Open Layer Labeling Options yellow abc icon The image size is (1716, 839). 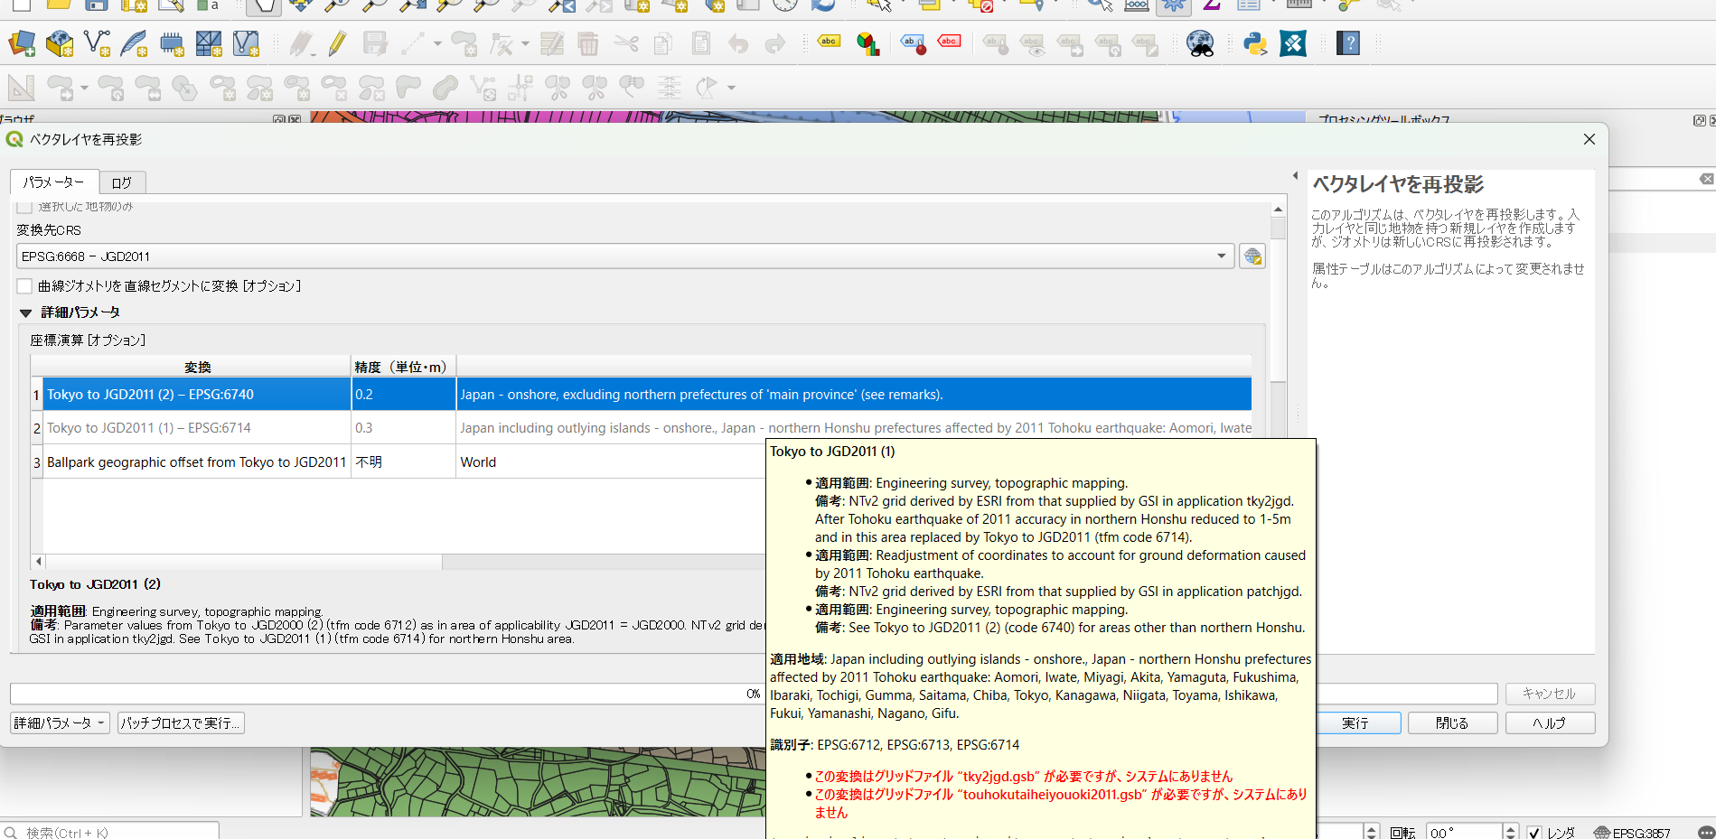pyautogui.click(x=829, y=42)
